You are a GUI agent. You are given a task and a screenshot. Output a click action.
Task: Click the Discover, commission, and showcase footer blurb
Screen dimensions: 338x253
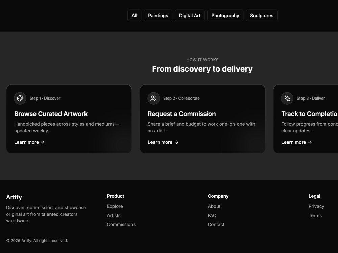click(x=46, y=214)
